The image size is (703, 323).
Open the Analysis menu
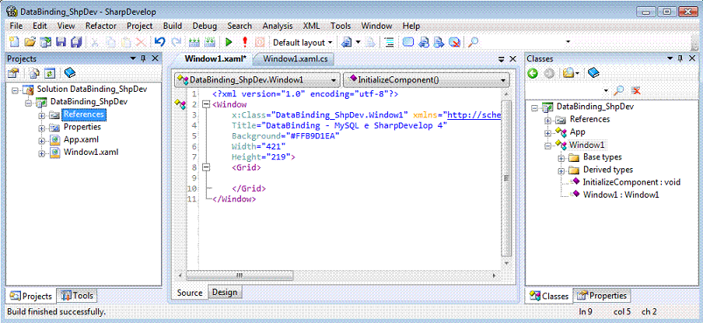[278, 26]
